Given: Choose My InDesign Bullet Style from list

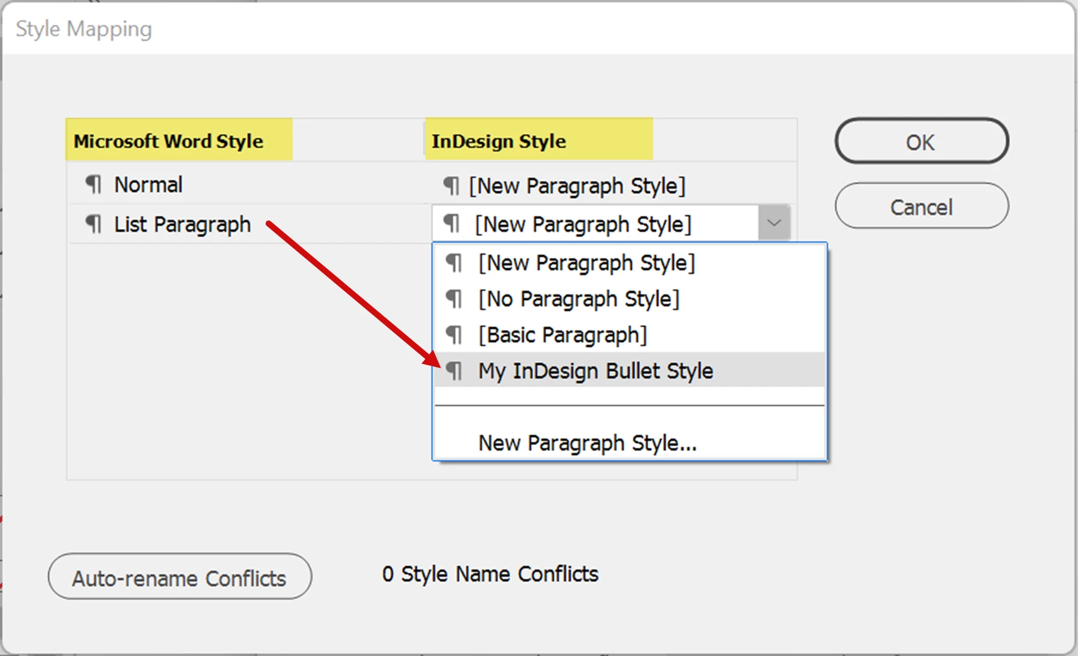Looking at the screenshot, I should (629, 370).
